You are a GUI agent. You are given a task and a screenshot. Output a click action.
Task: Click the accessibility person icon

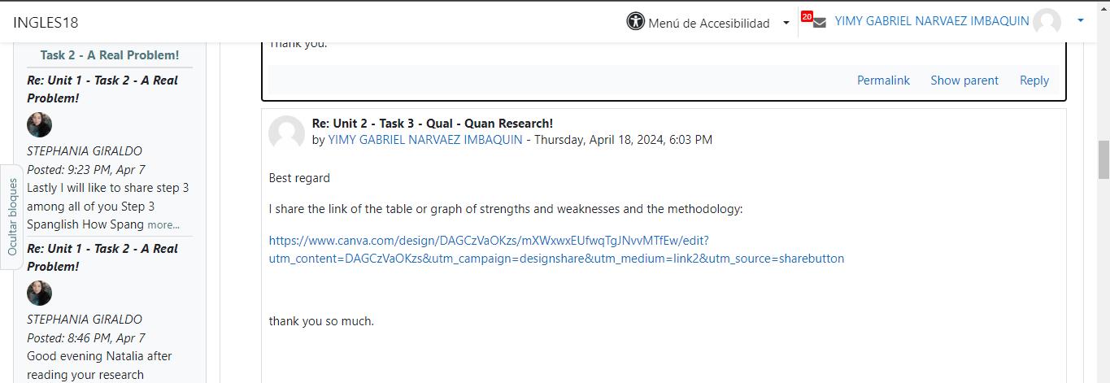click(x=635, y=22)
